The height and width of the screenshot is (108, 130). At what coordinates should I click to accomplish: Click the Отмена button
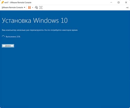click(x=8, y=46)
